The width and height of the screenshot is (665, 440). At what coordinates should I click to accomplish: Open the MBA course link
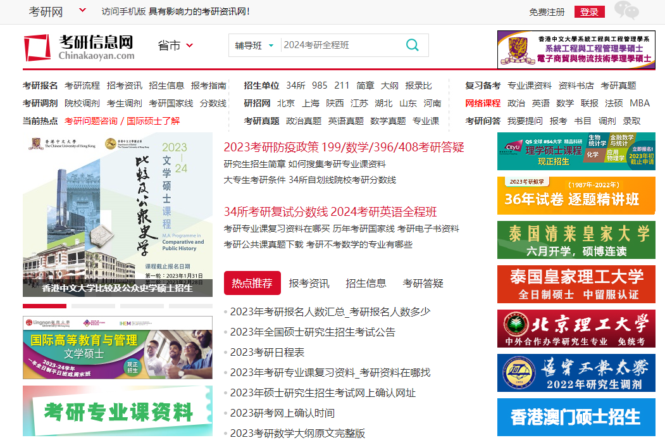(640, 103)
